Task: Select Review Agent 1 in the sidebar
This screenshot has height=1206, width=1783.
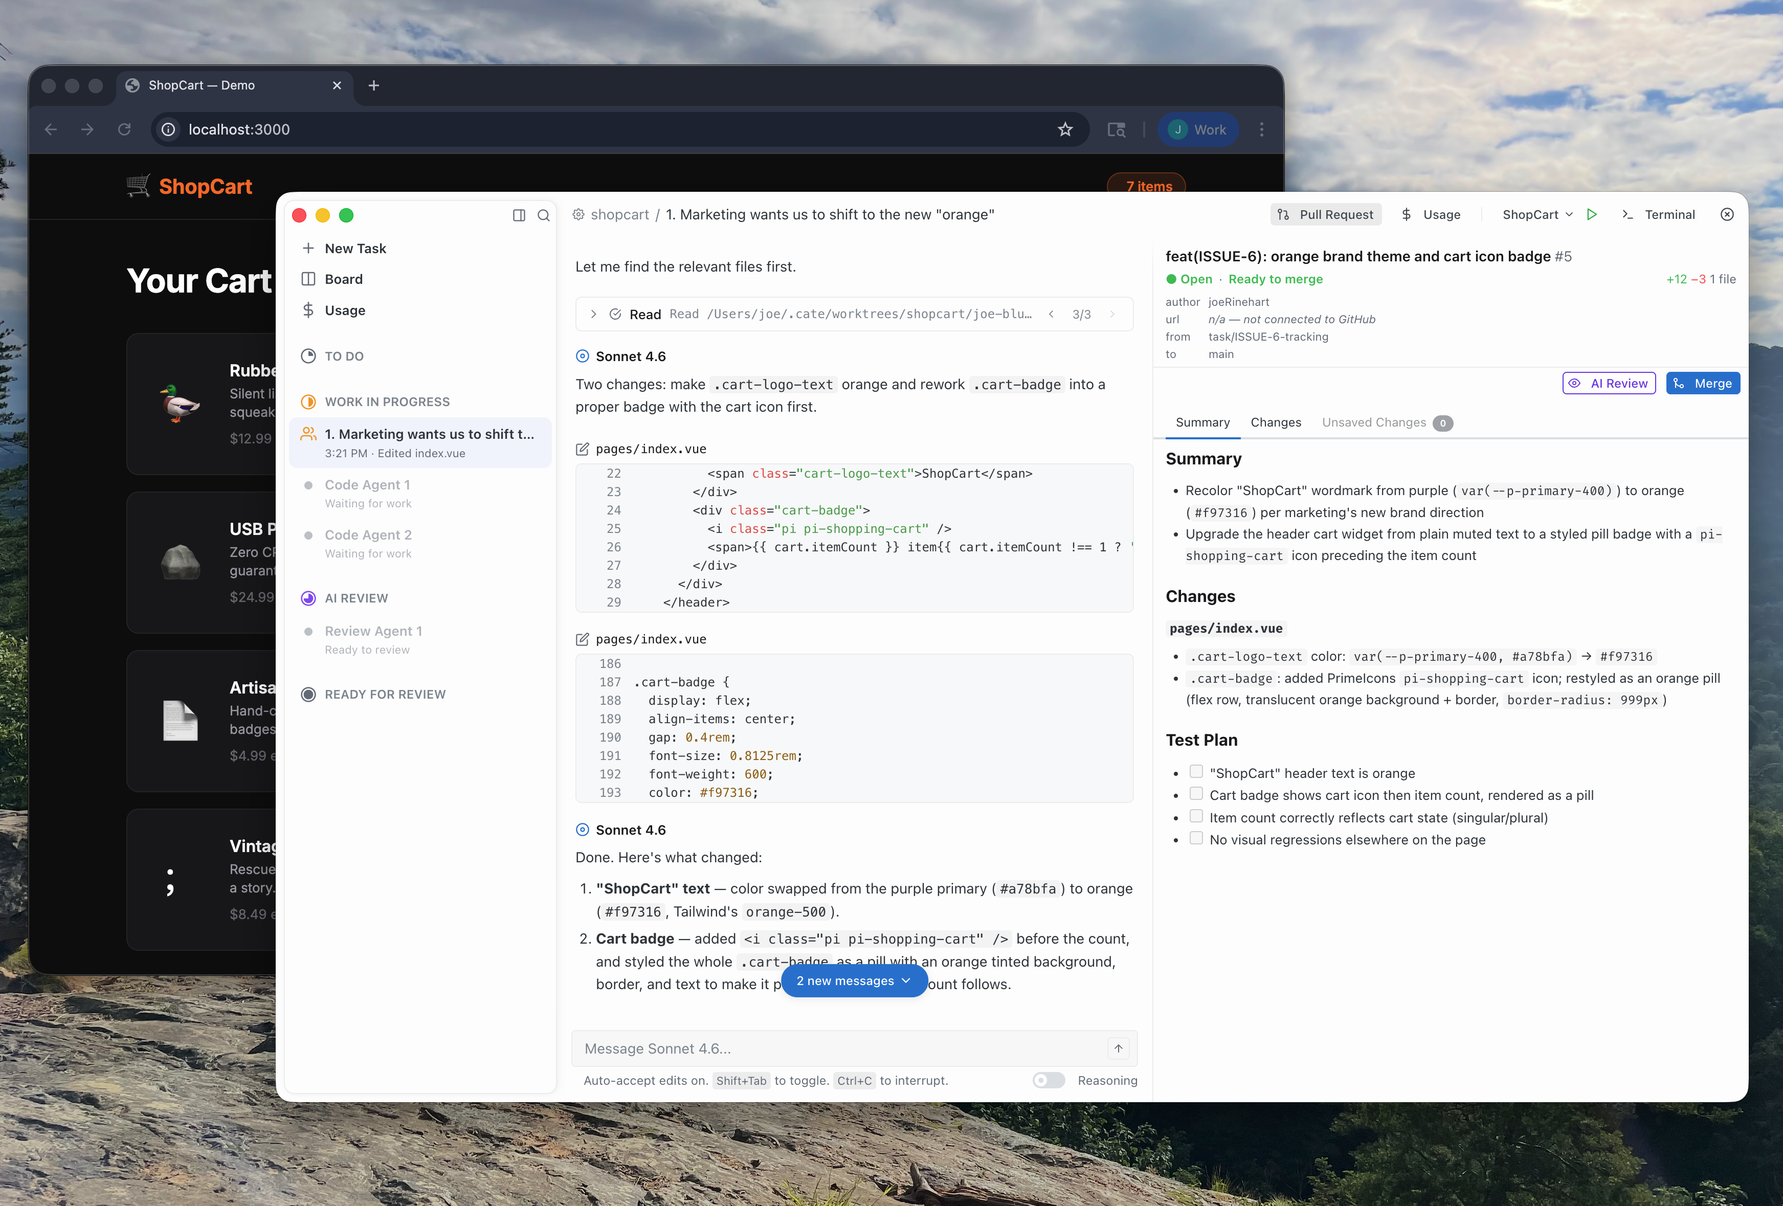Action: point(420,640)
